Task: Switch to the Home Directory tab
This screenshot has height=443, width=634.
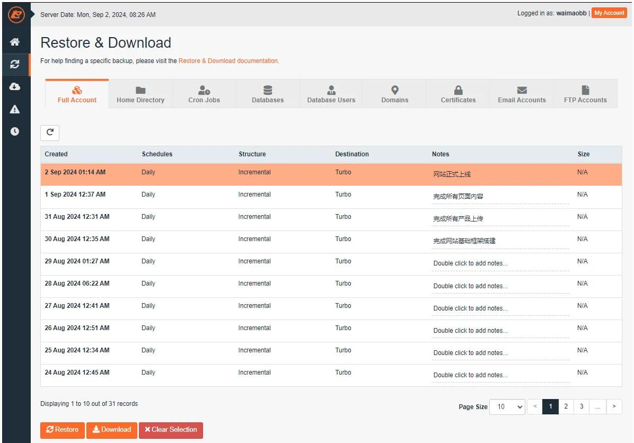Action: pyautogui.click(x=140, y=94)
